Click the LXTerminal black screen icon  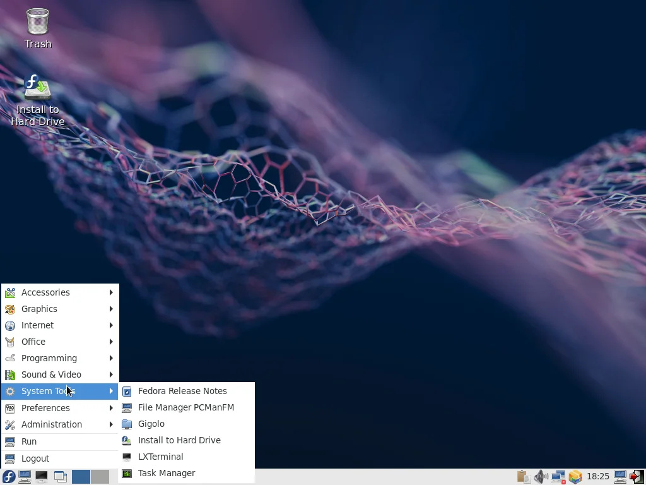(x=127, y=457)
